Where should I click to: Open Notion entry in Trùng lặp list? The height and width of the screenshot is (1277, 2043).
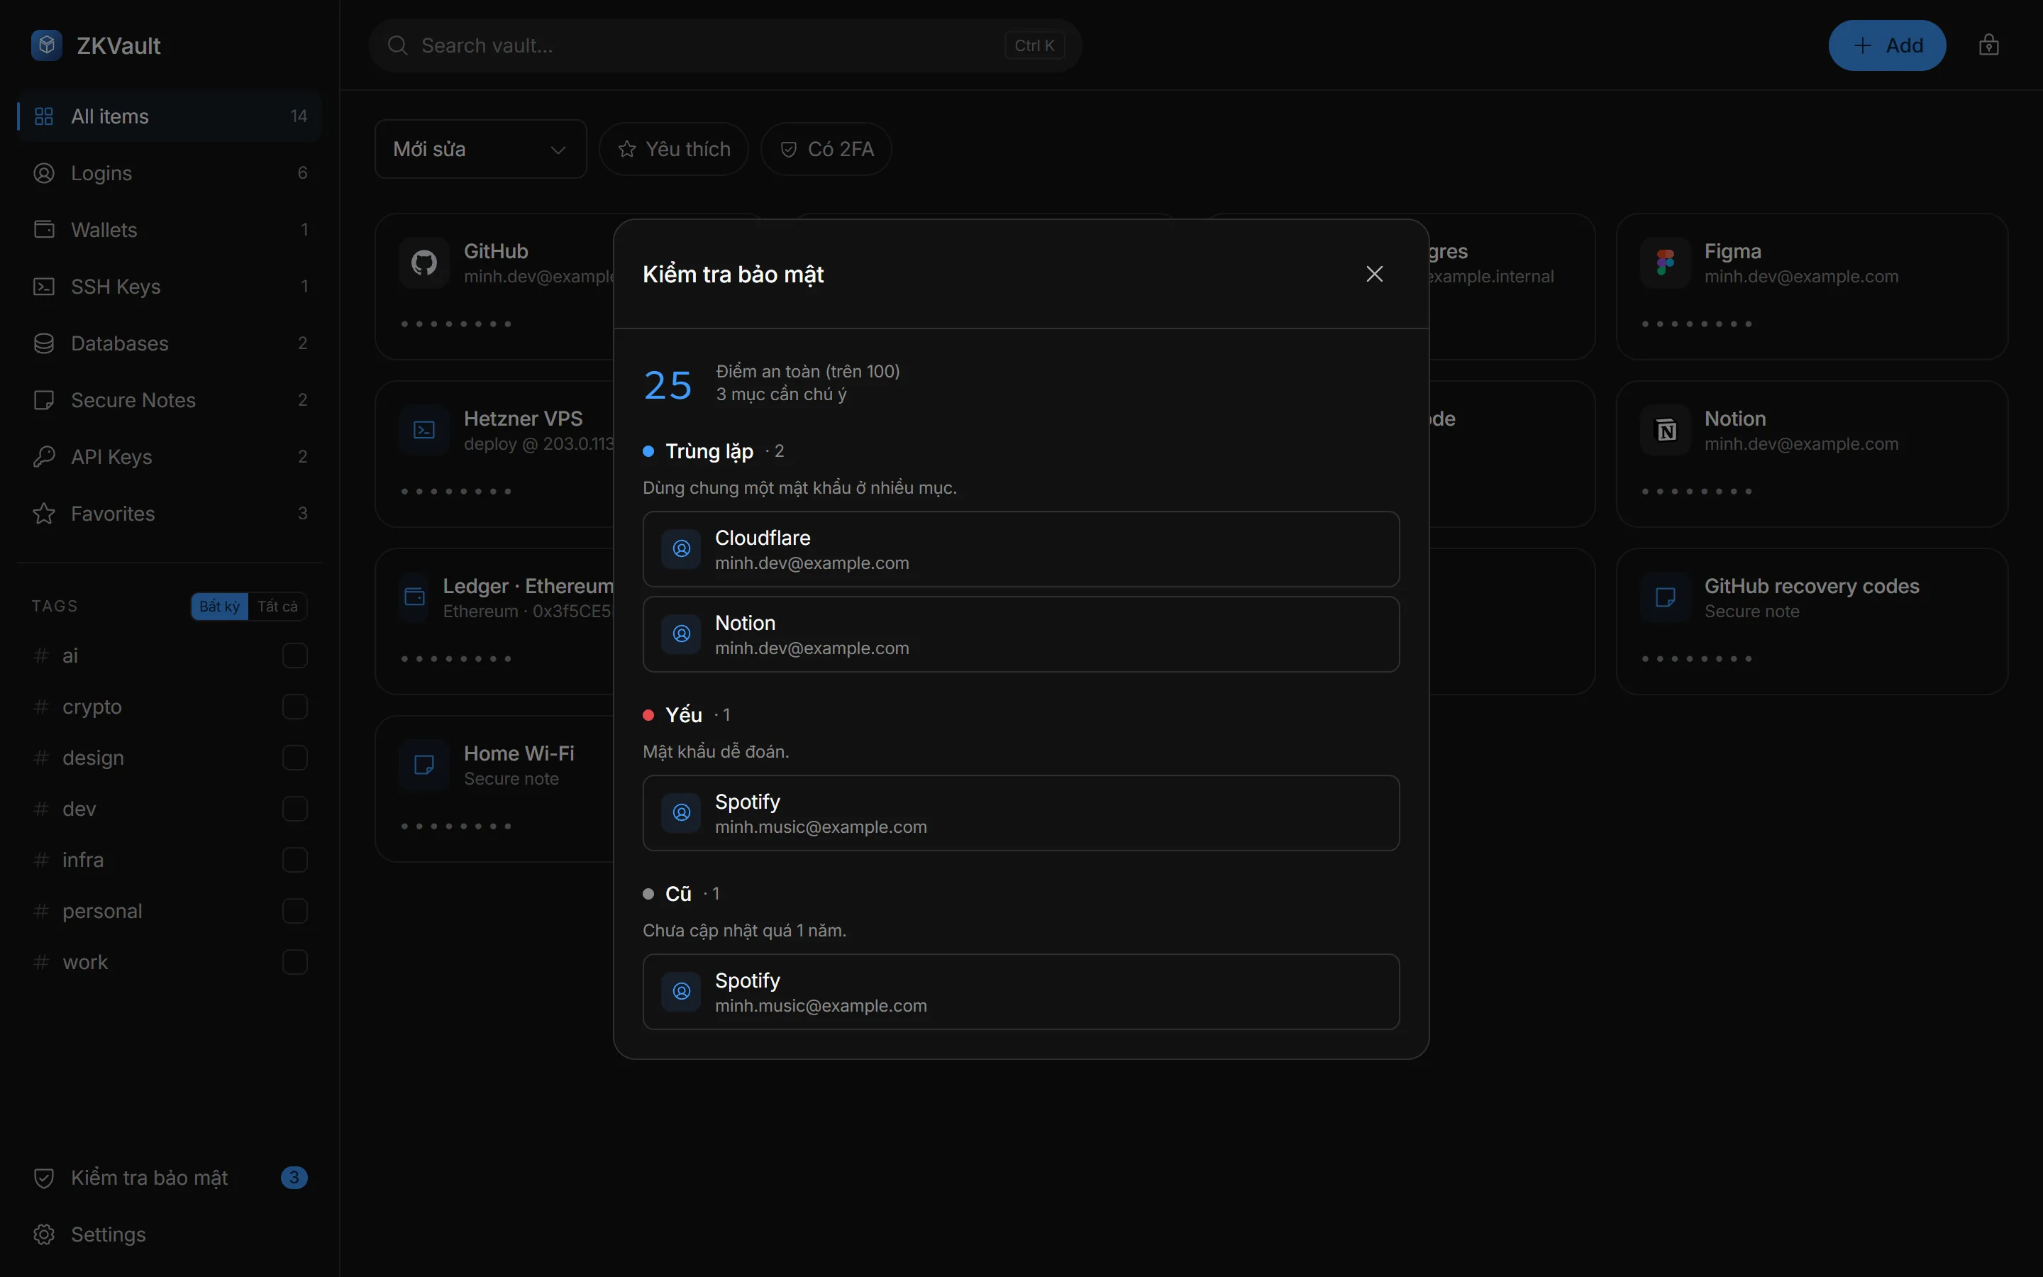1021,634
